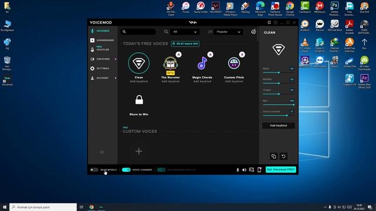Viewport: 376px width, 211px height.
Task: Open Voicemod Settings from sidebar
Action: (100, 69)
